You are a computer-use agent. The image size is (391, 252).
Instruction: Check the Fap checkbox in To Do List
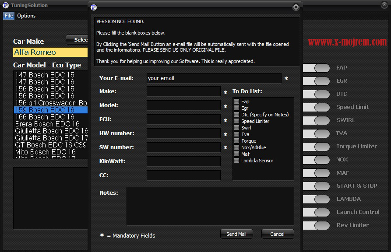pos(237,101)
